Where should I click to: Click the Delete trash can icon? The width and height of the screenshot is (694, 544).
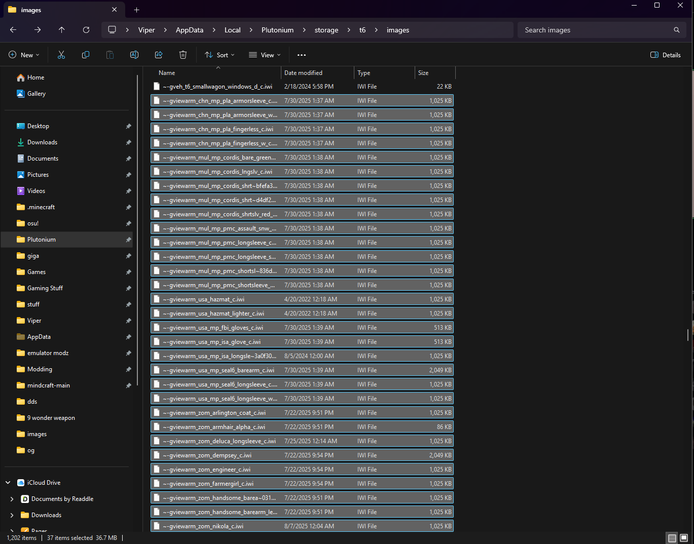[x=183, y=55]
